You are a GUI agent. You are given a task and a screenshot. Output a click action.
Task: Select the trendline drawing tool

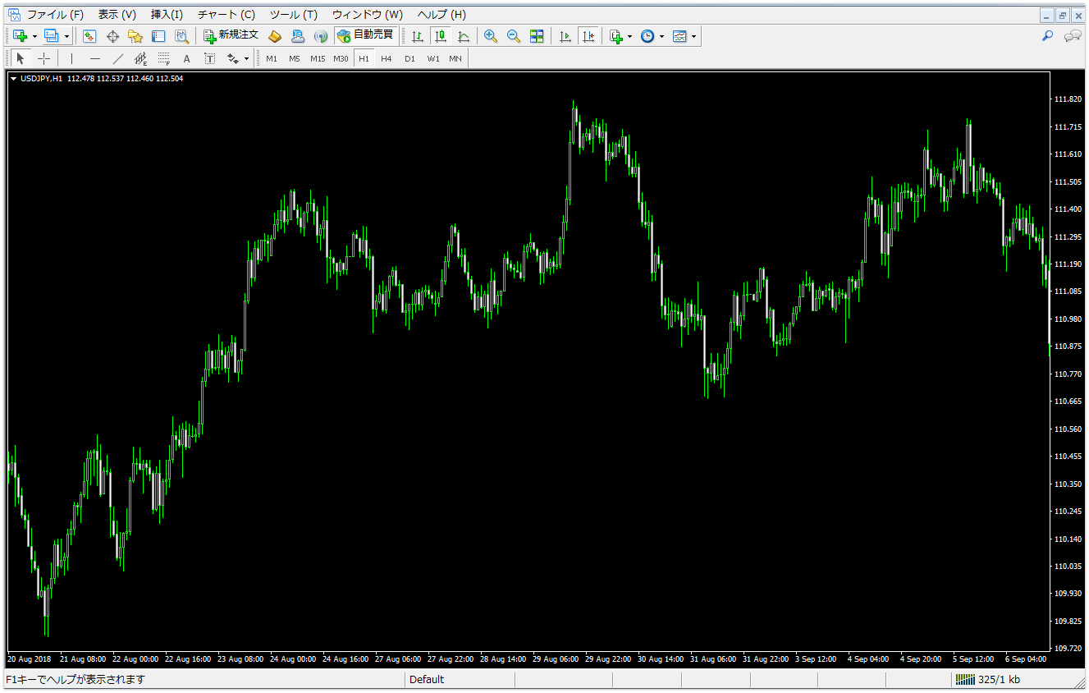pyautogui.click(x=117, y=57)
